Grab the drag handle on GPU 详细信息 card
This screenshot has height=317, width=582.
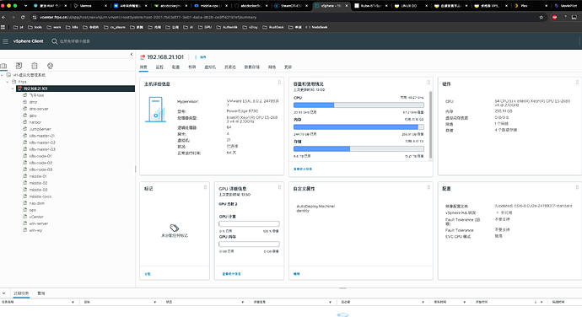click(x=279, y=187)
